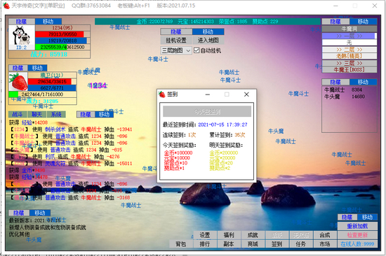386x256 pixels.
Task: Hide the player status panel via 隐藏
Action: [22, 22]
